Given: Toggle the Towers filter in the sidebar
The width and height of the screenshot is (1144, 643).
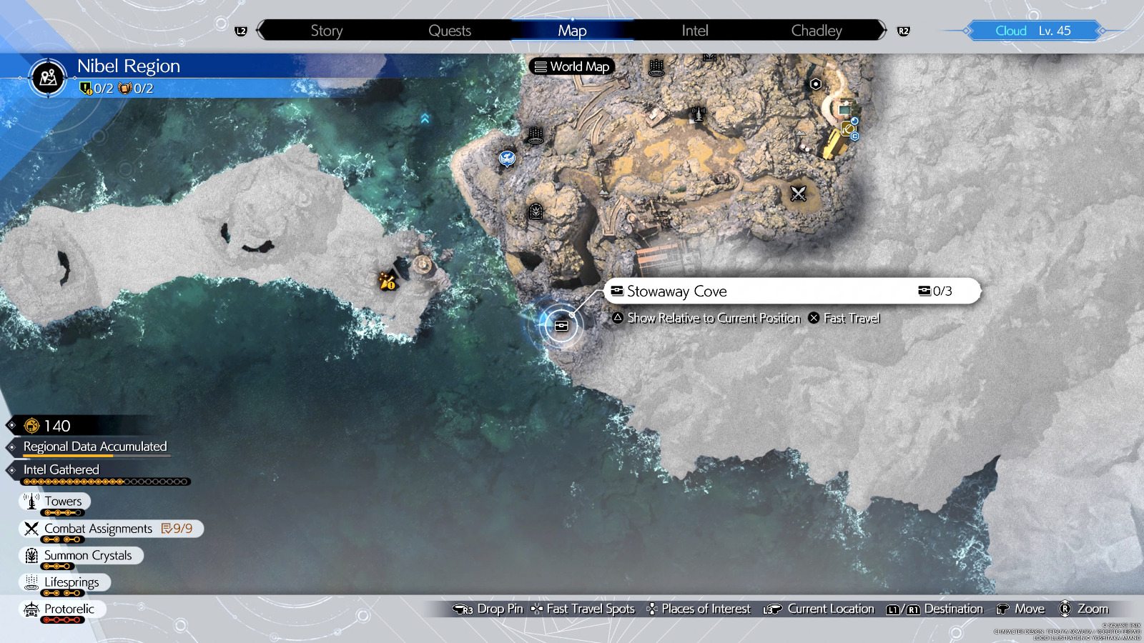Looking at the screenshot, I should pos(55,501).
